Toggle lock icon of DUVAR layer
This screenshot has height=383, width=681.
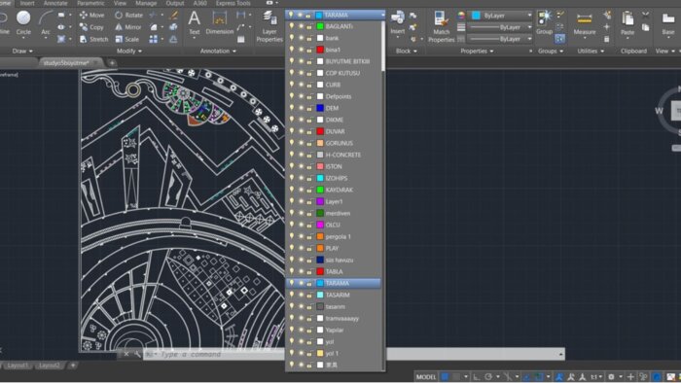pos(309,131)
